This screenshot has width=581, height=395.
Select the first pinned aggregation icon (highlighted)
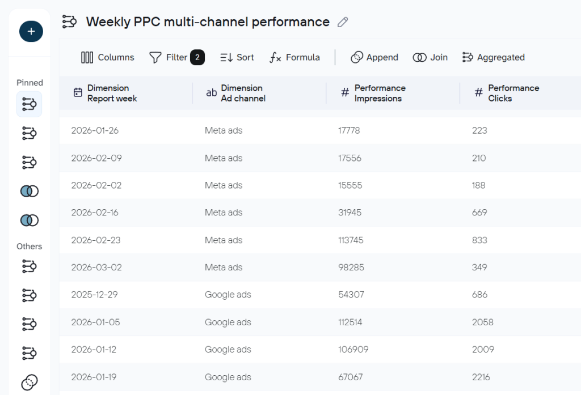[x=30, y=104]
